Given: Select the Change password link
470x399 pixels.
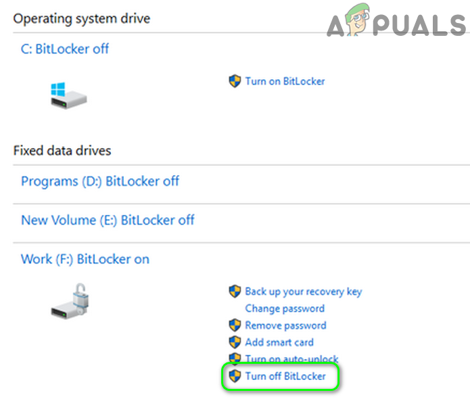Looking at the screenshot, I should (x=285, y=308).
